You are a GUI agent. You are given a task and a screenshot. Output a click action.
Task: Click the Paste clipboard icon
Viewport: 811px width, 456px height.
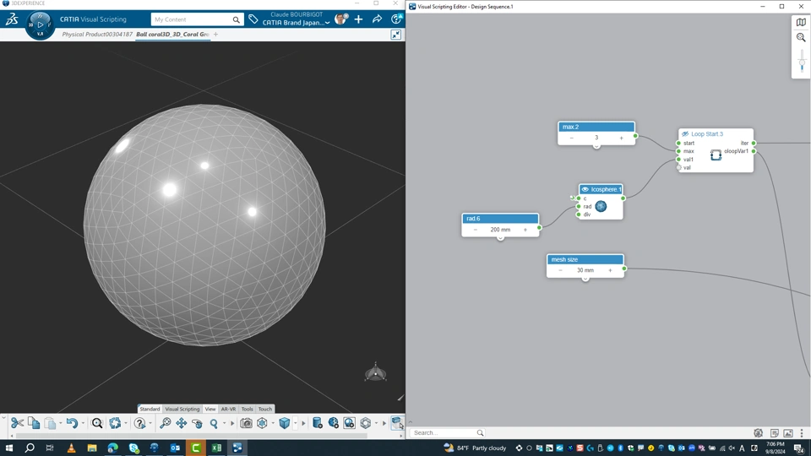[50, 423]
